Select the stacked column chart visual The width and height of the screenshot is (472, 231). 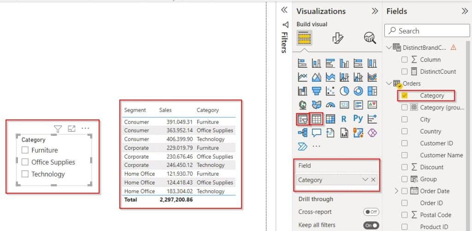coord(316,63)
